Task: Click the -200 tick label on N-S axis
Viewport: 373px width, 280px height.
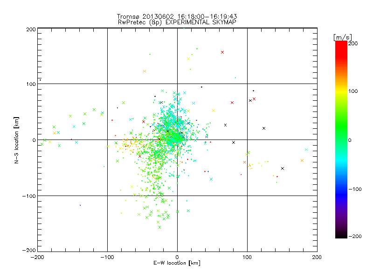Action: click(x=29, y=250)
